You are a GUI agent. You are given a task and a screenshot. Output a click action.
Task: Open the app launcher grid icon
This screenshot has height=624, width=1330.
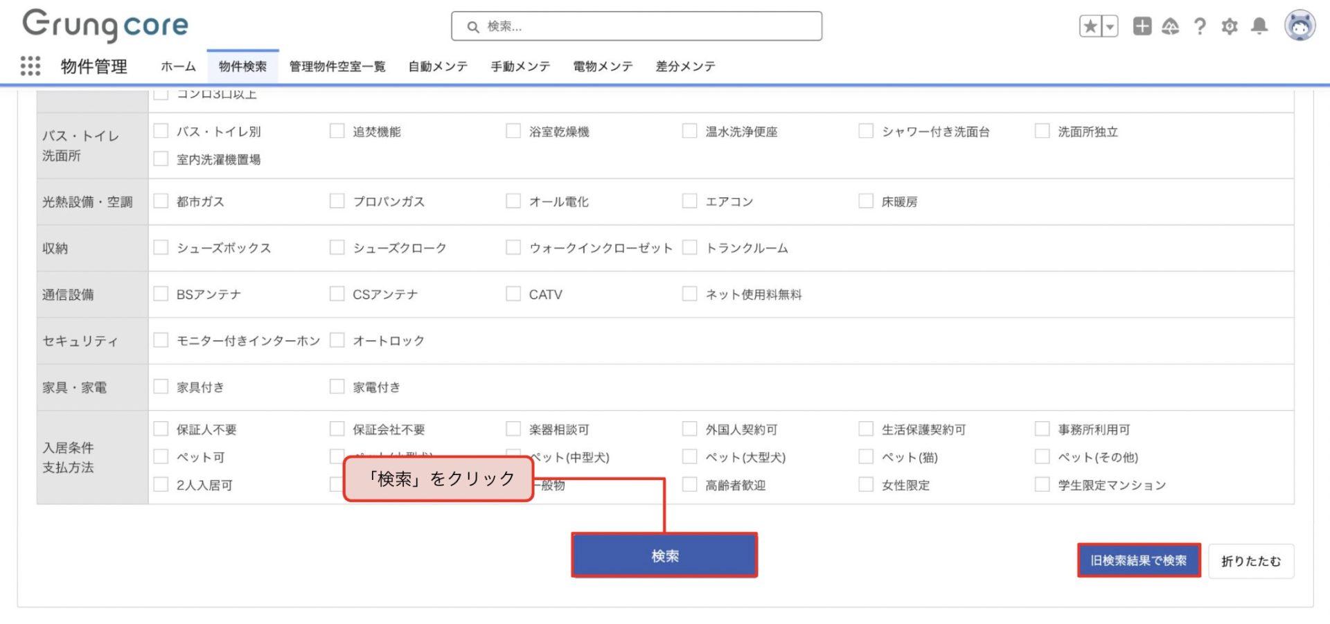pyautogui.click(x=30, y=66)
